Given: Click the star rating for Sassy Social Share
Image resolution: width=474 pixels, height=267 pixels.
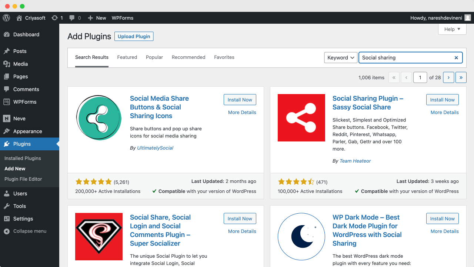Looking at the screenshot, I should tap(296, 181).
